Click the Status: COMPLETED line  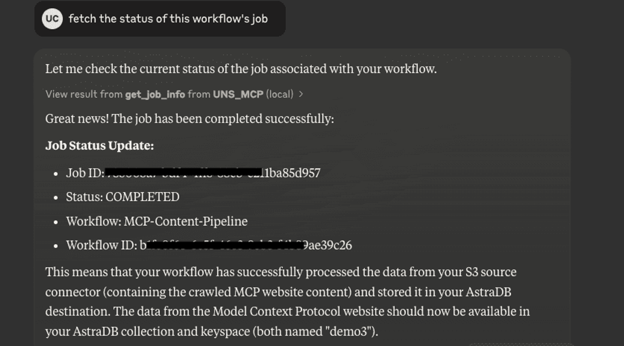pyautogui.click(x=122, y=197)
